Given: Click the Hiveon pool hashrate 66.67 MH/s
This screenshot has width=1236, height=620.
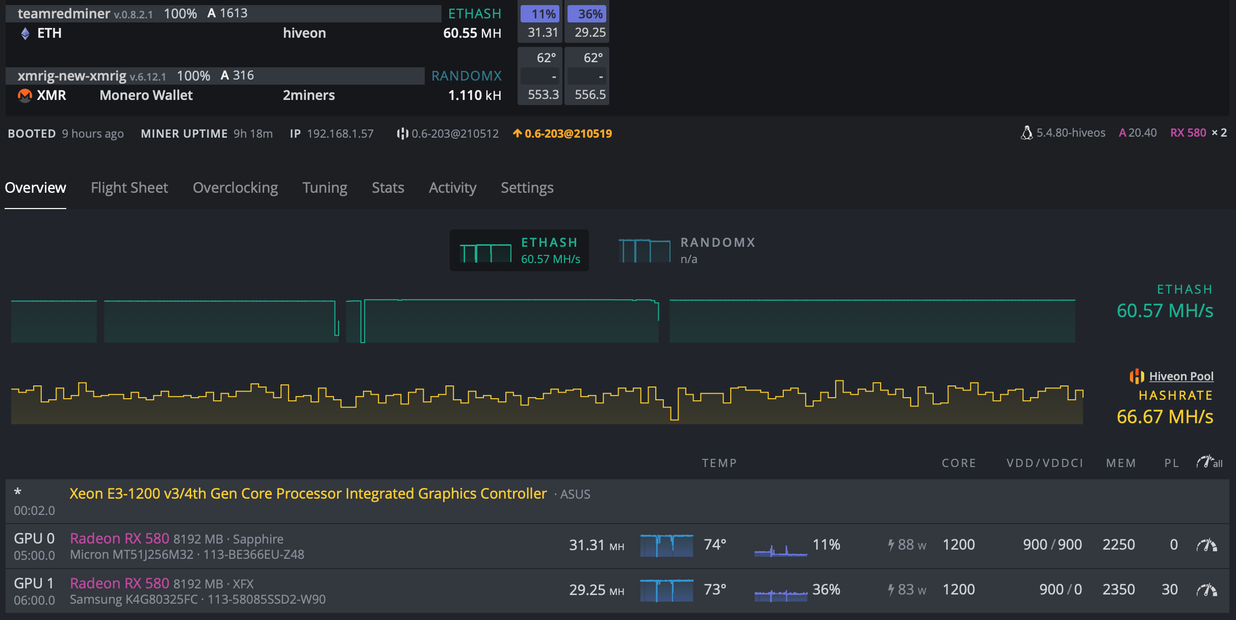Looking at the screenshot, I should click(1165, 417).
